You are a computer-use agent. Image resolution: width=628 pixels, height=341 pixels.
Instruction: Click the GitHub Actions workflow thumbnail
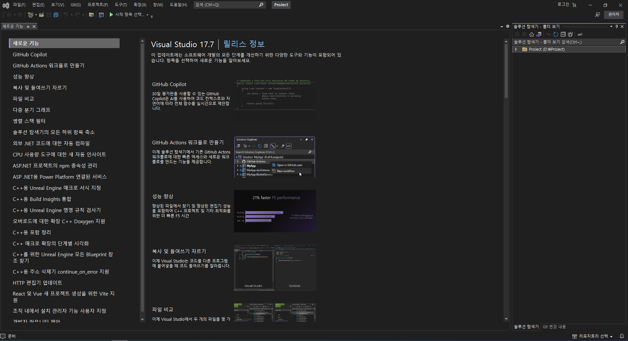pyautogui.click(x=275, y=157)
